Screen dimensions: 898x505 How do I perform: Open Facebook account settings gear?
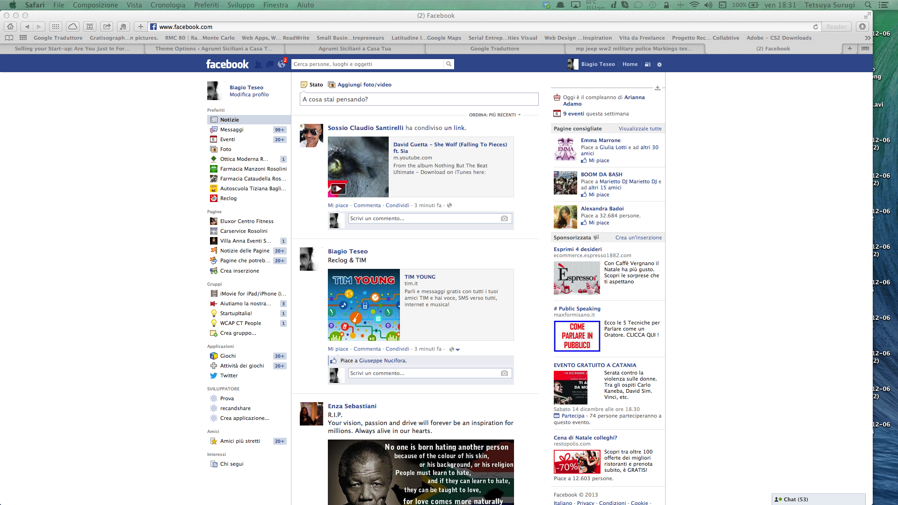tap(659, 65)
